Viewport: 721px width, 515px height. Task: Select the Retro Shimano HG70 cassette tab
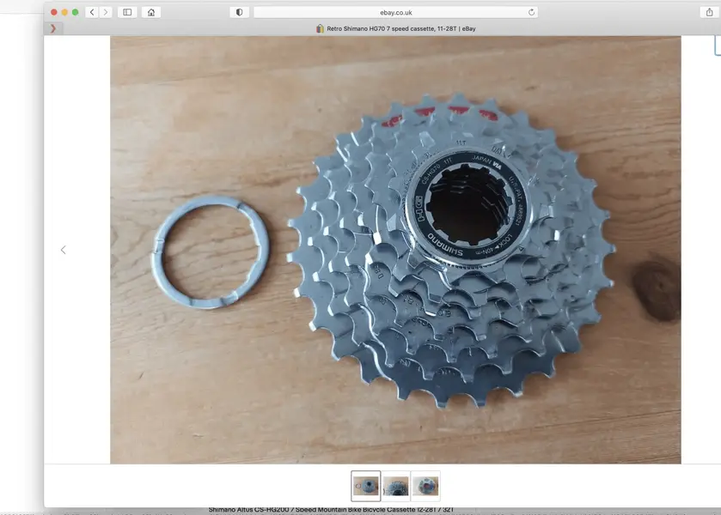click(x=395, y=28)
